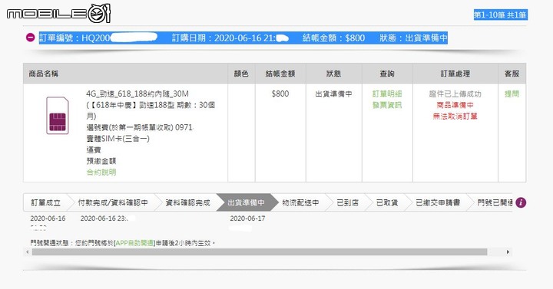Image resolution: width=553 pixels, height=289 pixels.
Task: Select the 已繳交申請書 progress step
Action: coord(438,202)
